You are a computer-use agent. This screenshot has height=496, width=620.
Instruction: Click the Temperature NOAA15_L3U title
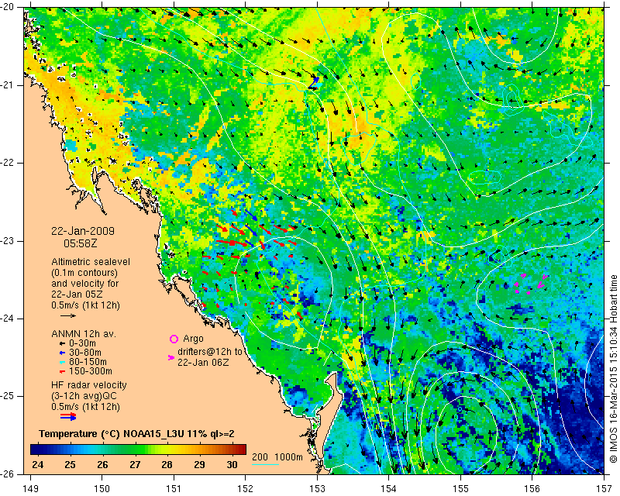coord(136,434)
